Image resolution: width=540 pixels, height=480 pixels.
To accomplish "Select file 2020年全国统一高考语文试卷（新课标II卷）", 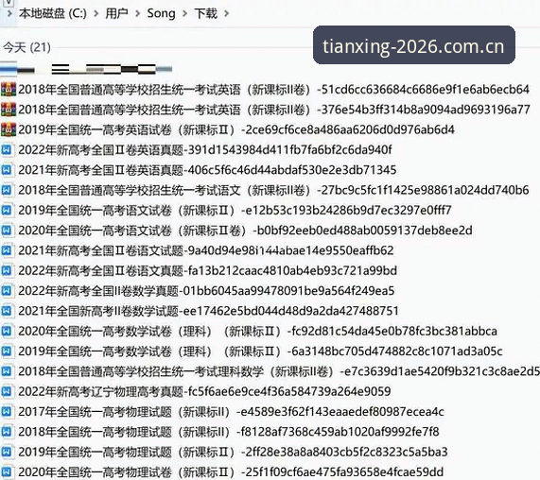I will tap(245, 231).
